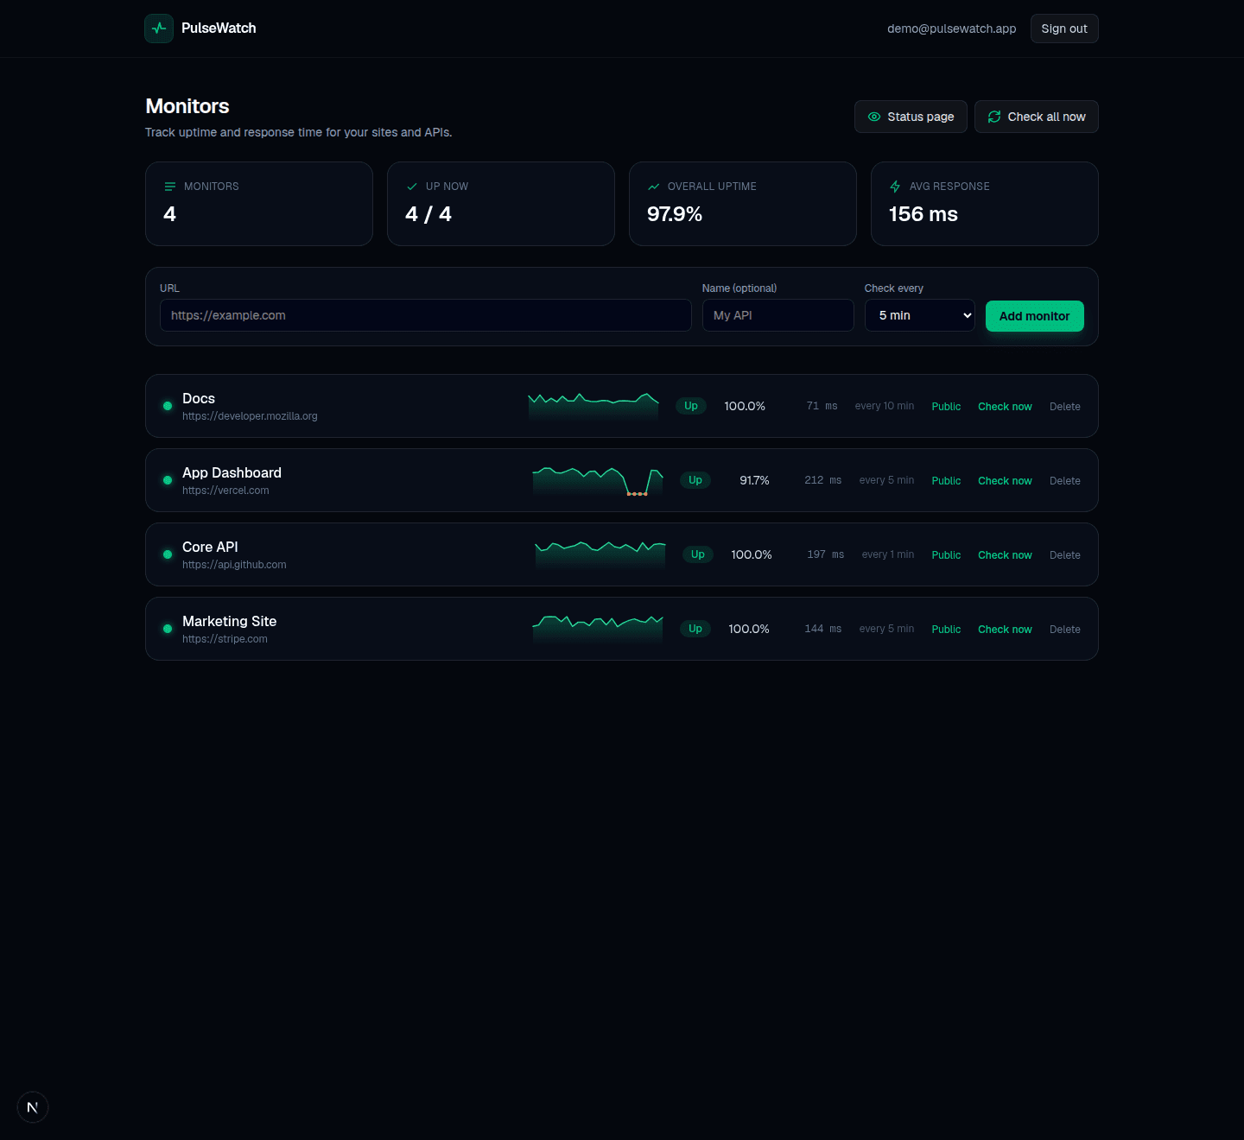Click https://api.github.com URL text
Screen dimensions: 1244x1140
coord(234,565)
